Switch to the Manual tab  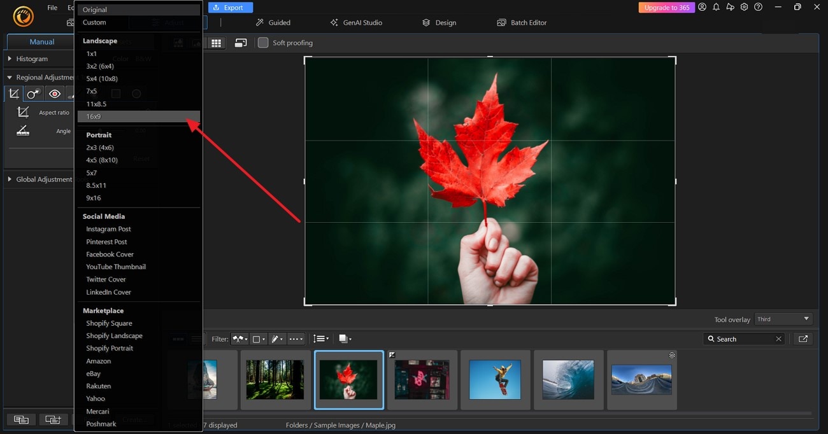click(x=42, y=42)
